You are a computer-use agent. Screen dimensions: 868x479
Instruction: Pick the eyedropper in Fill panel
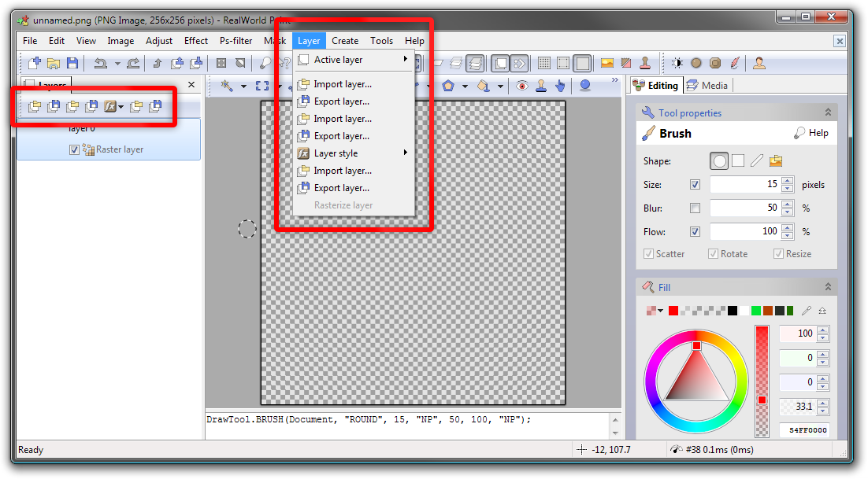(x=806, y=311)
